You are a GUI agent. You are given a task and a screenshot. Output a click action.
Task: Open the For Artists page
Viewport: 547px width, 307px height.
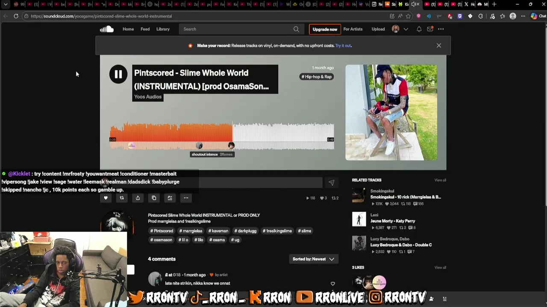pos(353,29)
